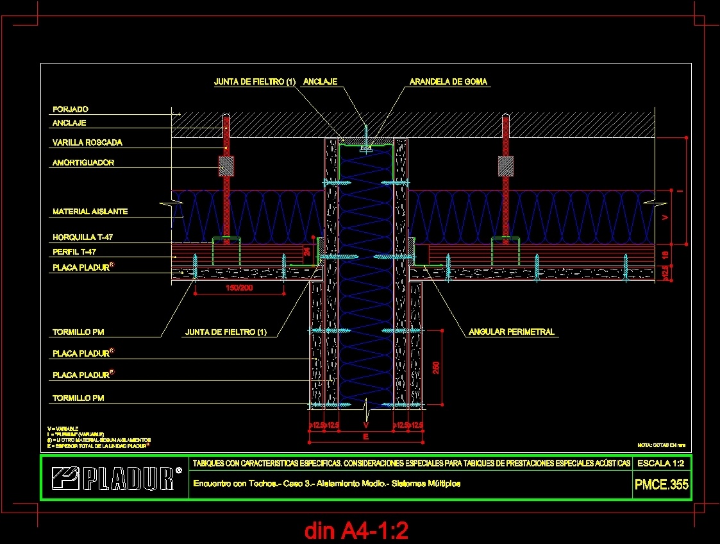Select the red AMORTIGUADOR damper symbol
Image resolution: width=720 pixels, height=544 pixels.
click(226, 167)
